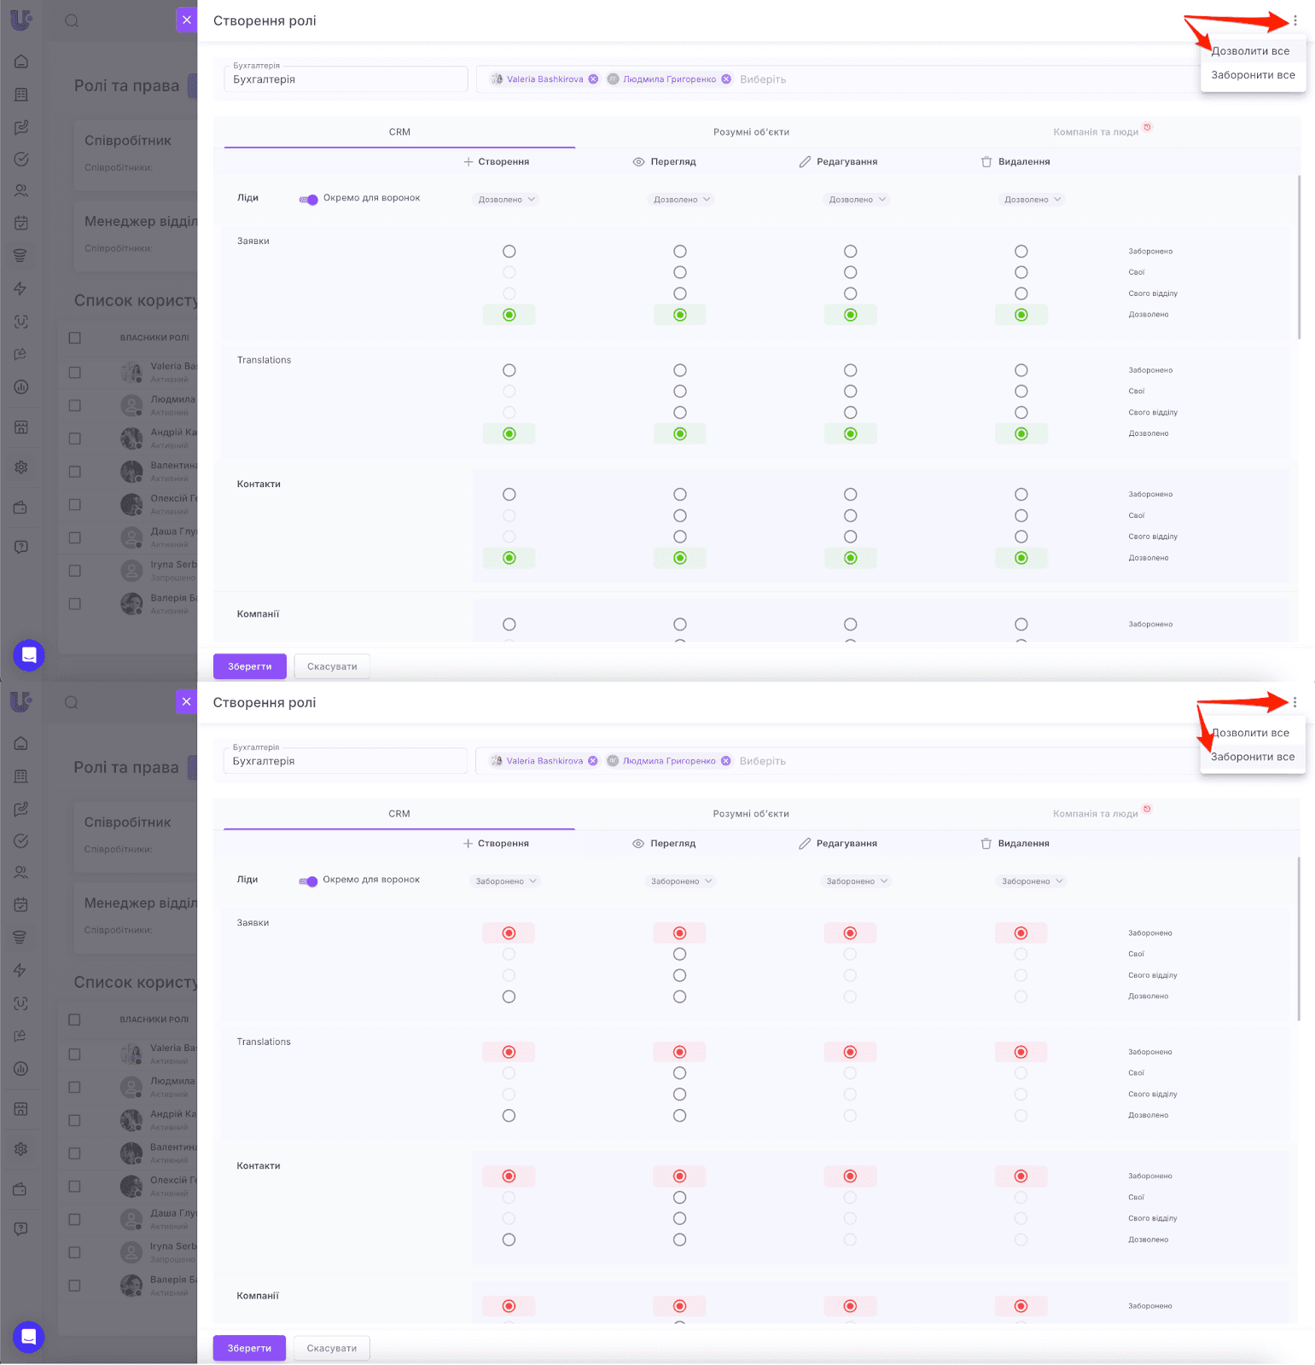The image size is (1315, 1365).
Task: Close role creation panel, lower screenshot purple X
Action: pyautogui.click(x=187, y=701)
